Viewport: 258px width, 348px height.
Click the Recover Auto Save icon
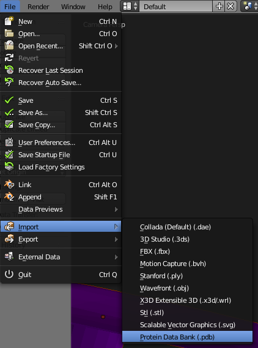coord(9,83)
